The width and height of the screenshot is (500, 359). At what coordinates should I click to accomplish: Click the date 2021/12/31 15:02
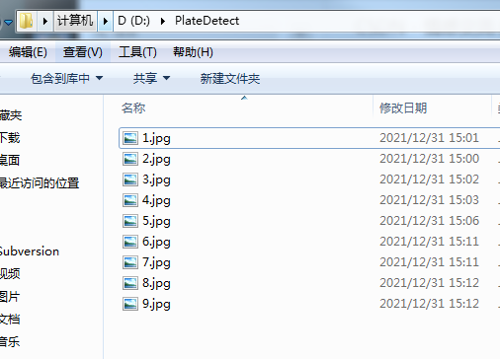pos(429,179)
